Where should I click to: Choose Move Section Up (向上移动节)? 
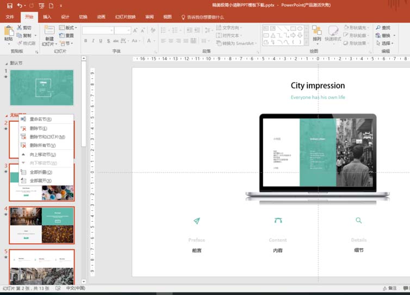pyautogui.click(x=46, y=154)
